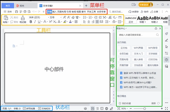The image size is (170, 112).
Task: Align text left
Action: [x=84, y=22]
